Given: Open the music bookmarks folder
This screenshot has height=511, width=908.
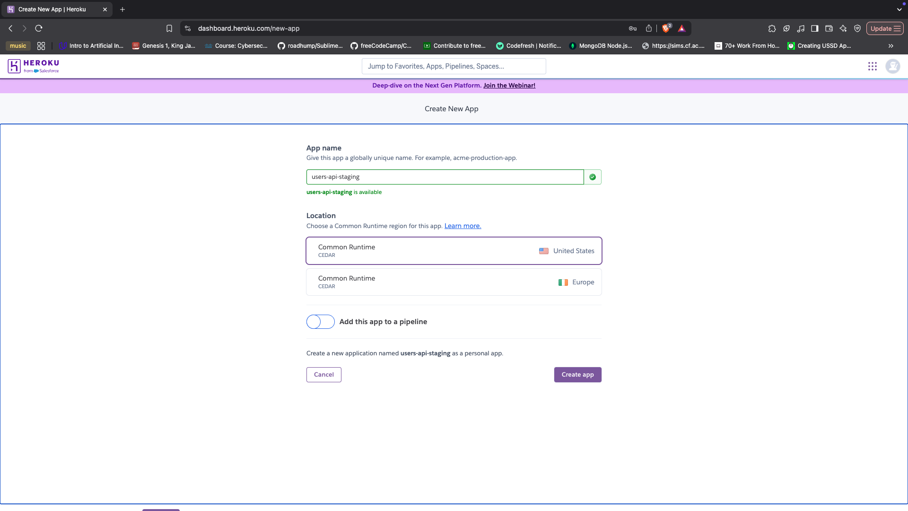Looking at the screenshot, I should click(17, 46).
